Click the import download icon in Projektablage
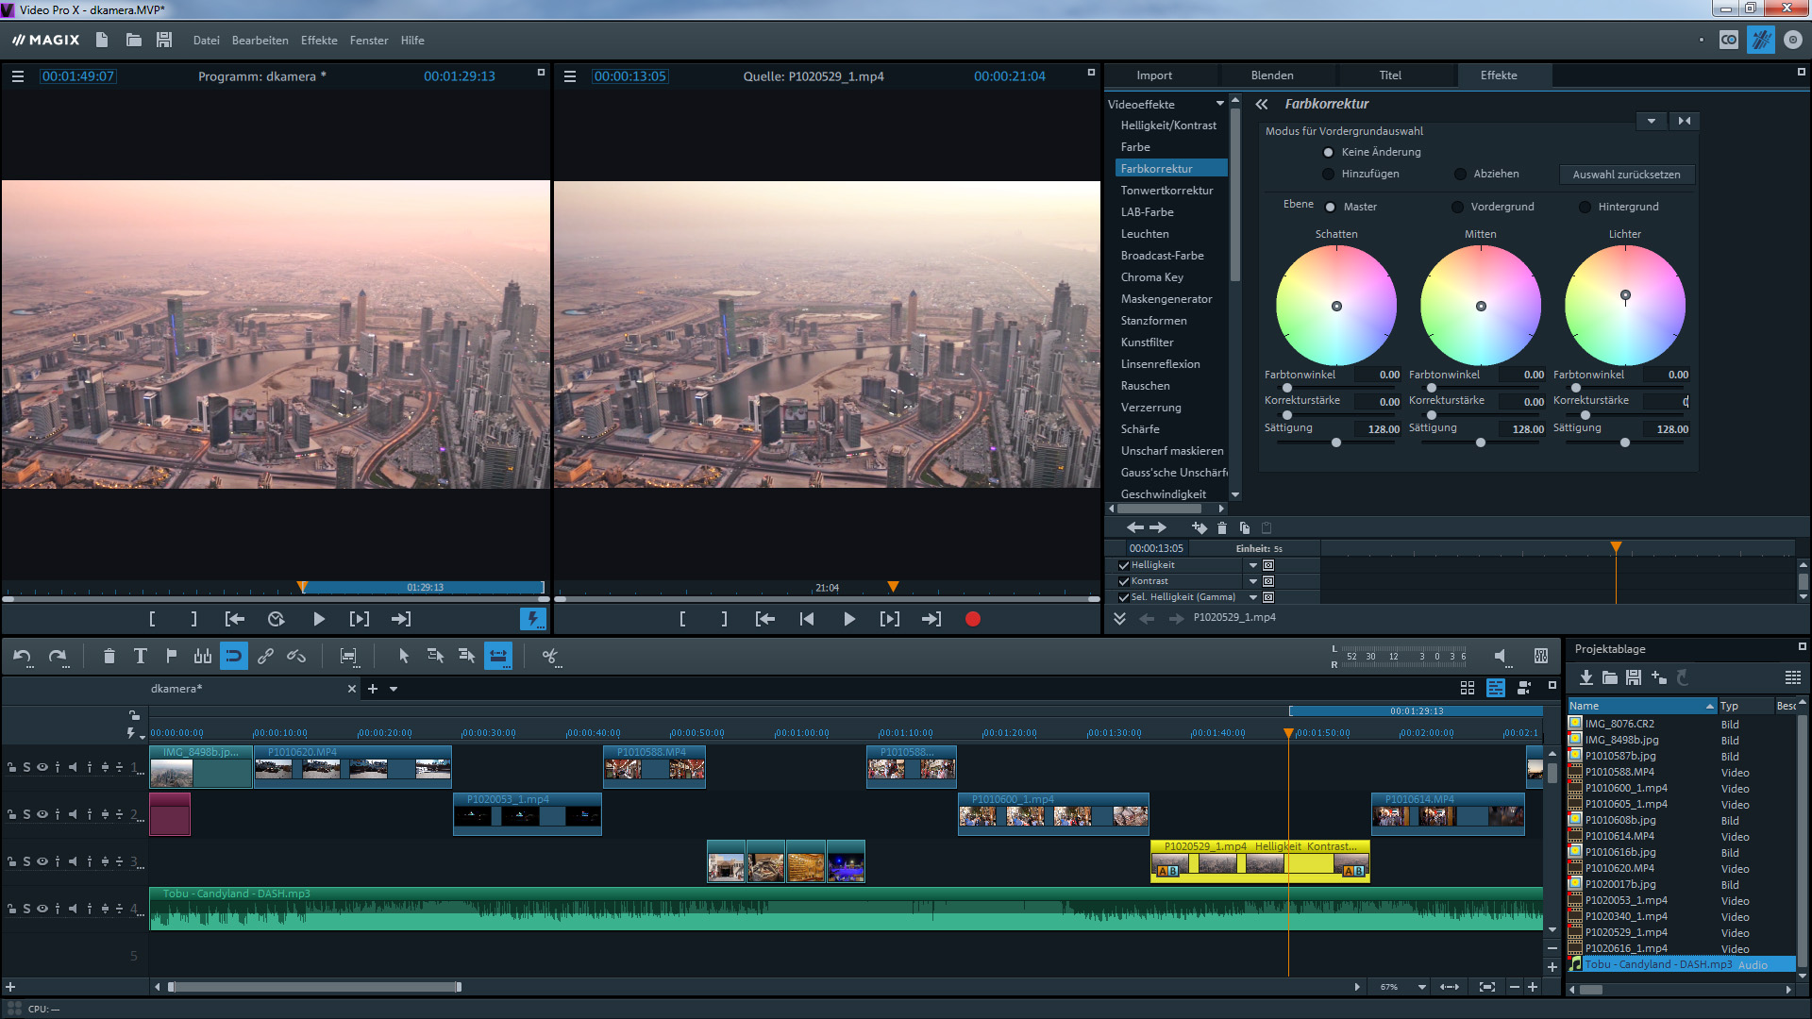The width and height of the screenshot is (1812, 1019). coord(1585,677)
